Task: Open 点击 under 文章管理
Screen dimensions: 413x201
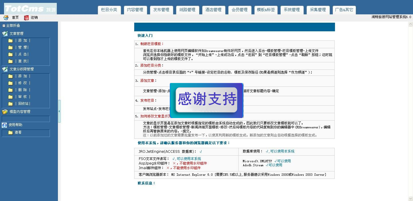Action: point(22,54)
